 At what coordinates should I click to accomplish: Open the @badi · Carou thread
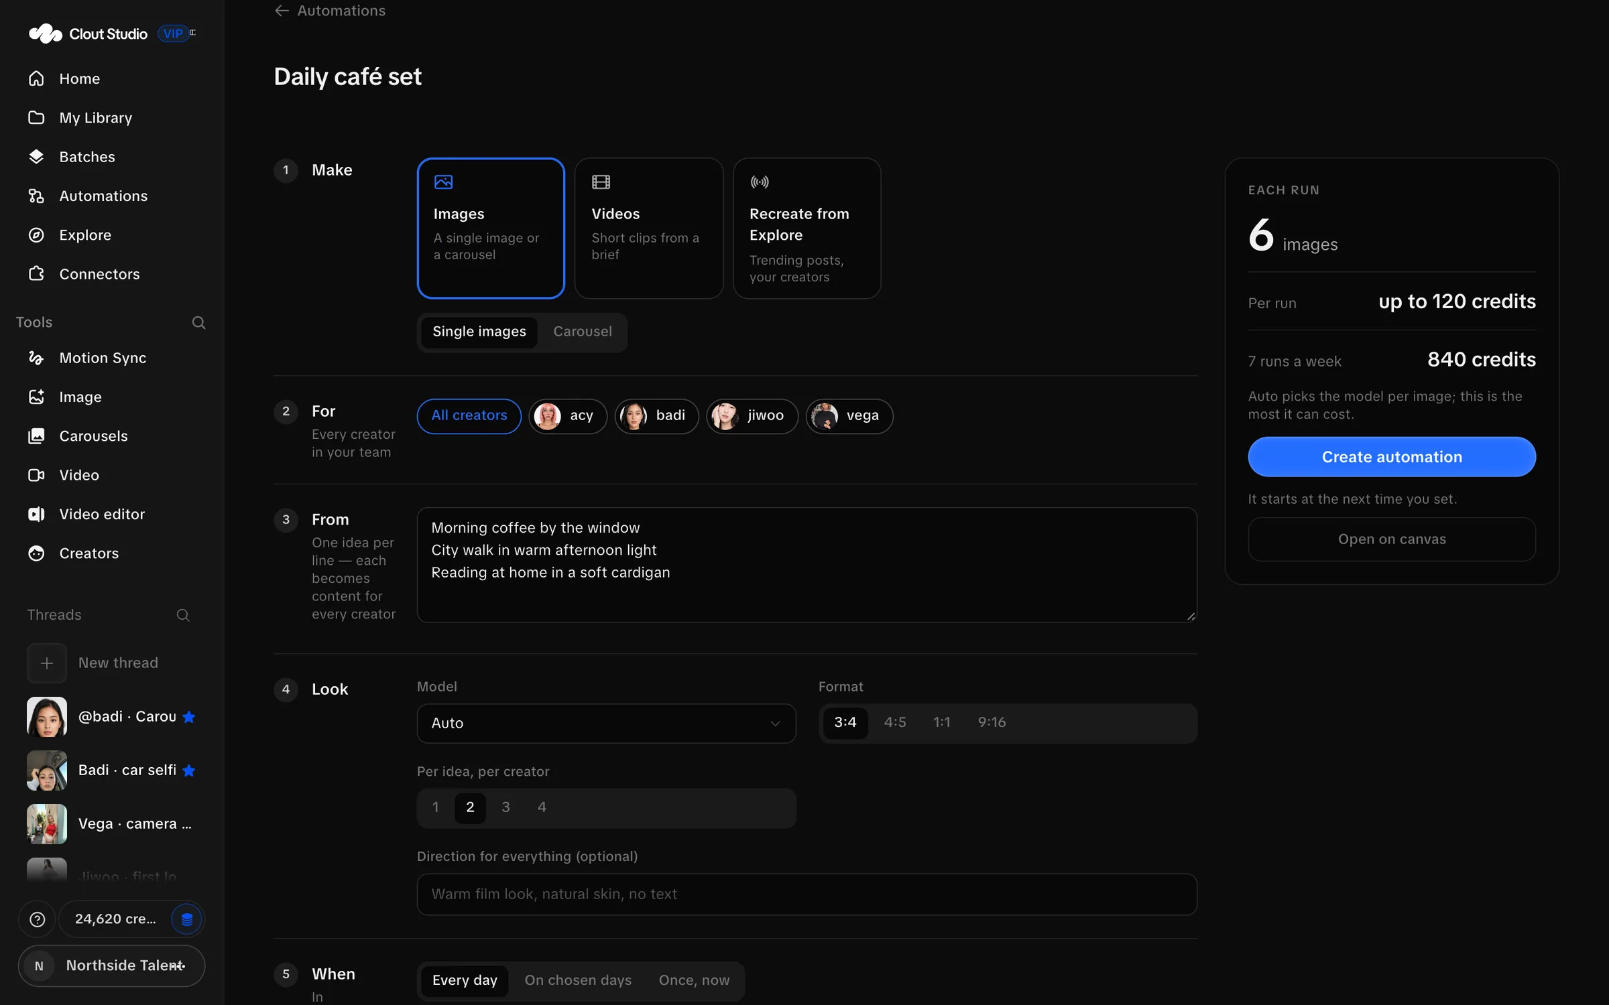(x=111, y=717)
